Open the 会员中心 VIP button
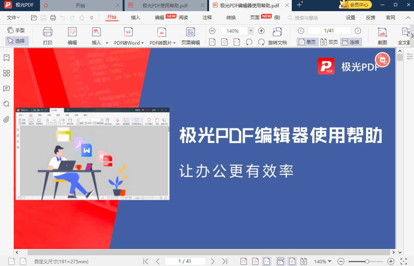This screenshot has width=414, height=266. (356, 5)
